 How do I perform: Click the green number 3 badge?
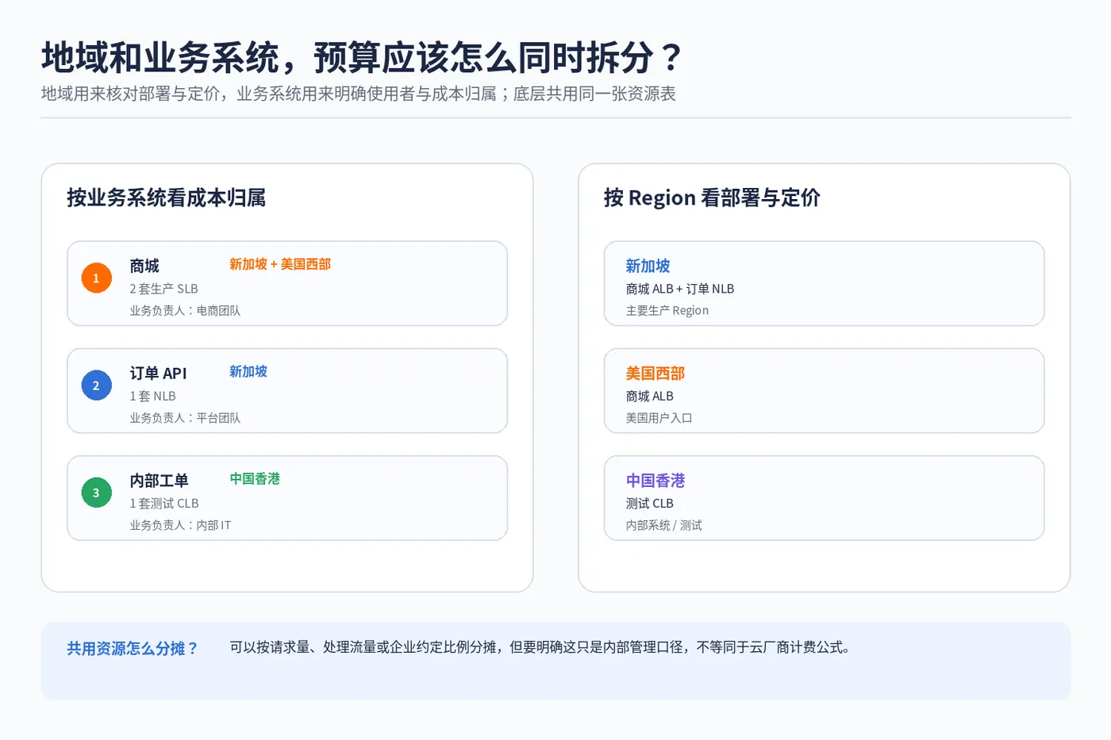point(96,493)
